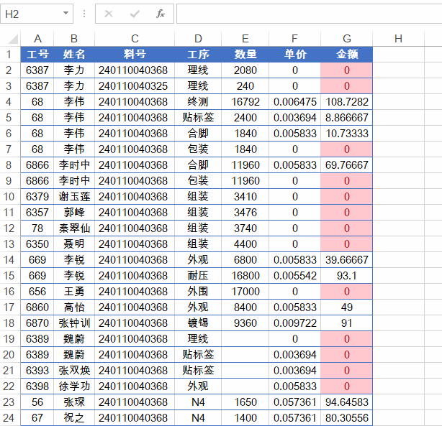Click the three-dot Name Box resize handle
Screen dimensions: 442x426
point(84,14)
